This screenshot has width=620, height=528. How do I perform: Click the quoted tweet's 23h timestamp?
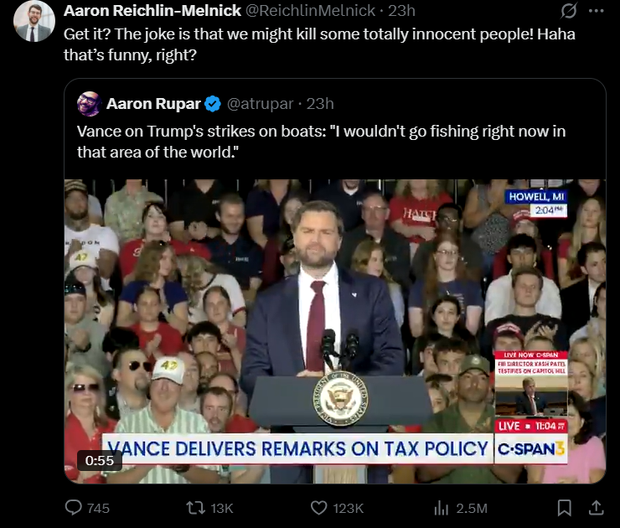coord(320,104)
